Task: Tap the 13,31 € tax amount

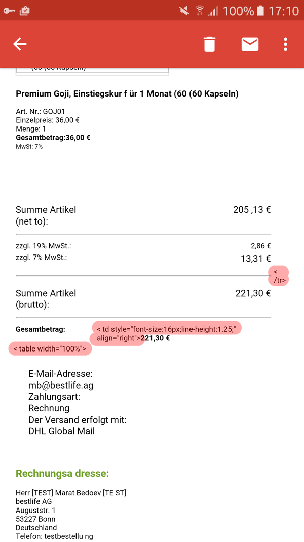Action: (255, 259)
